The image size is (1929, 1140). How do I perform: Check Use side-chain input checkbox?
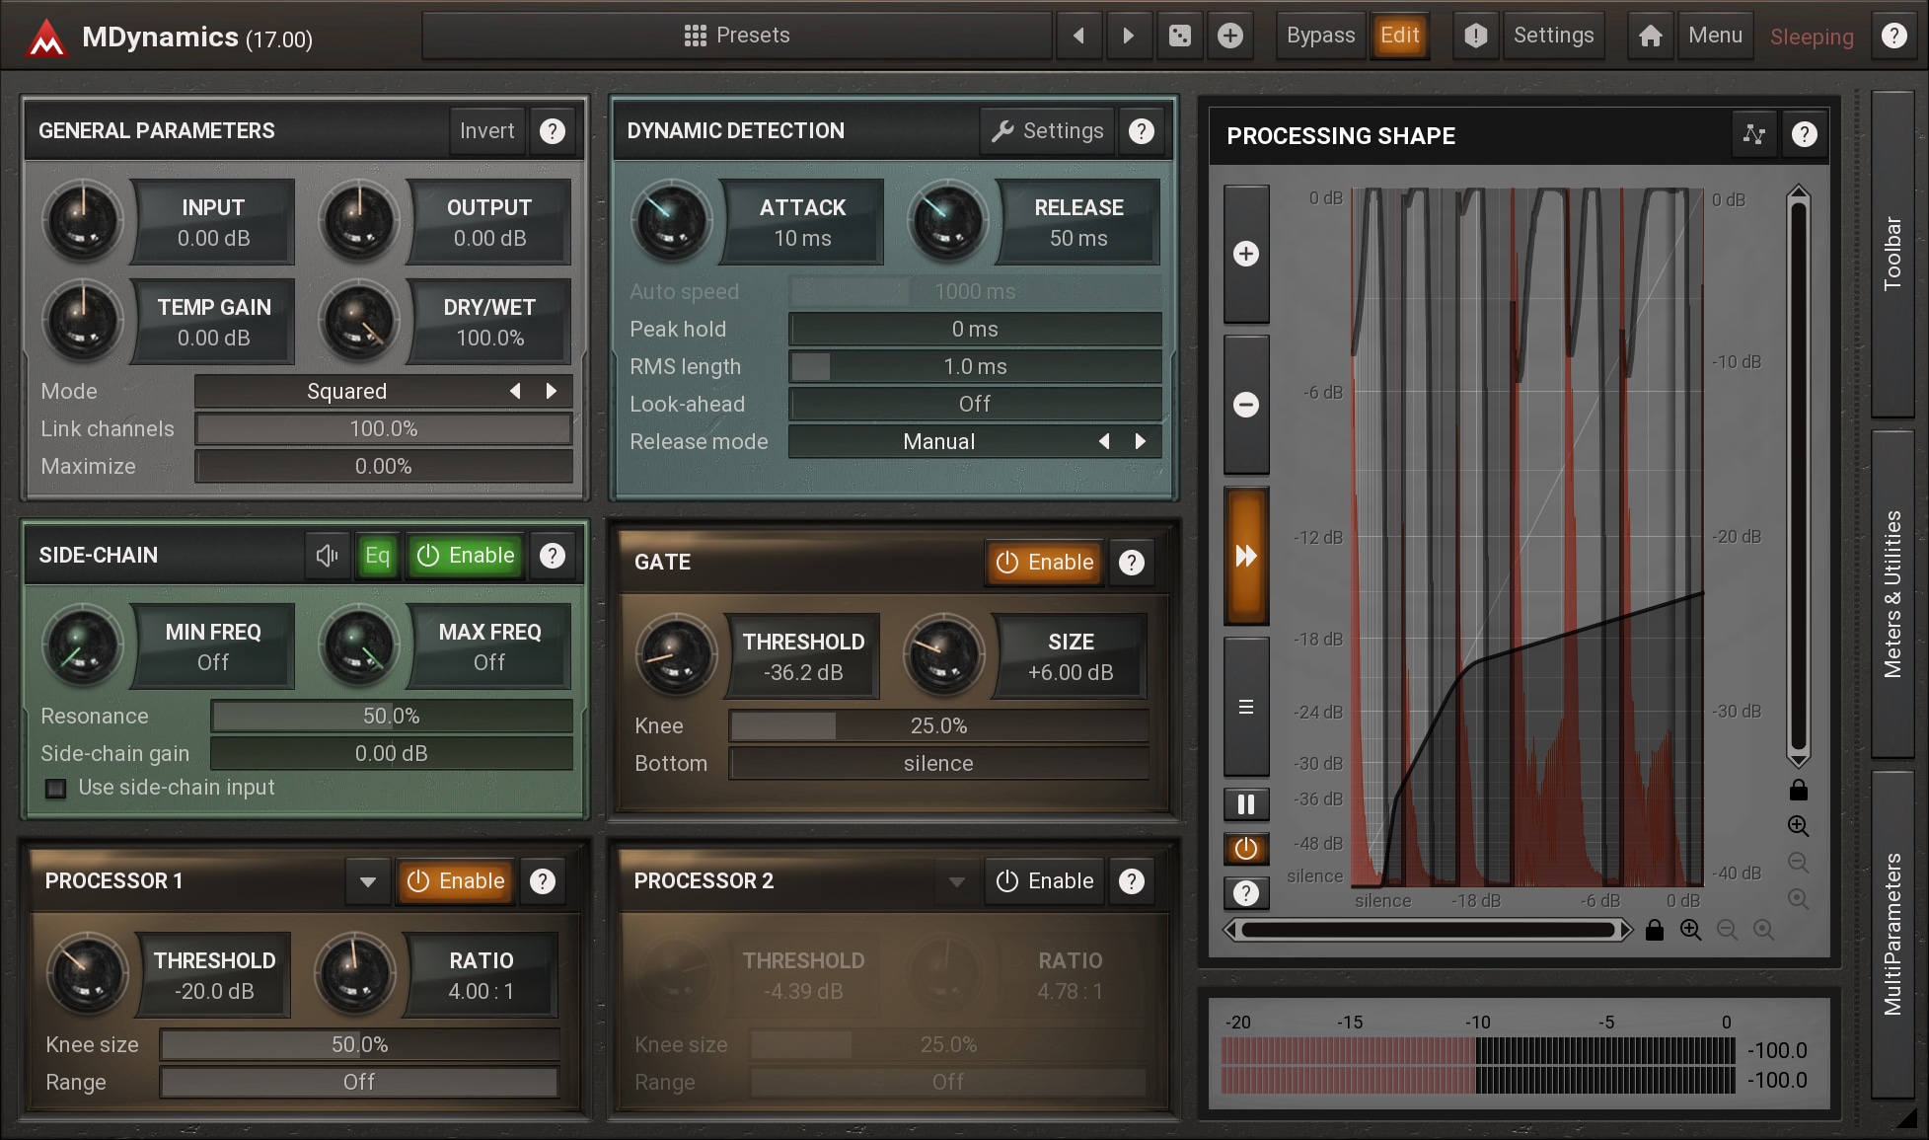(x=56, y=789)
